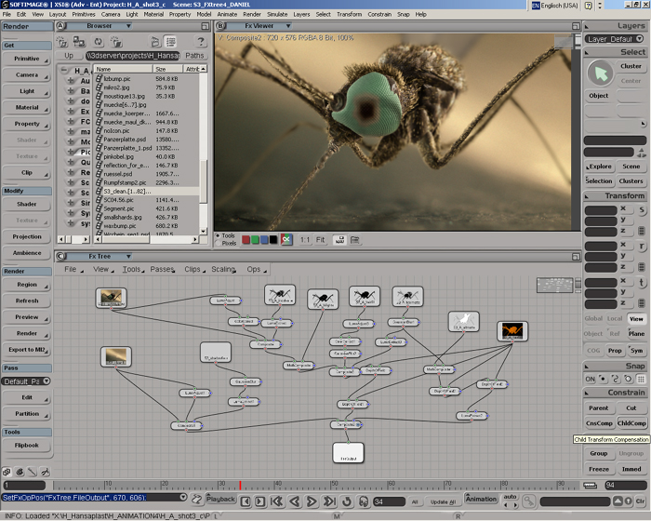Click the Fx Tree FileOutput node

pyautogui.click(x=348, y=453)
